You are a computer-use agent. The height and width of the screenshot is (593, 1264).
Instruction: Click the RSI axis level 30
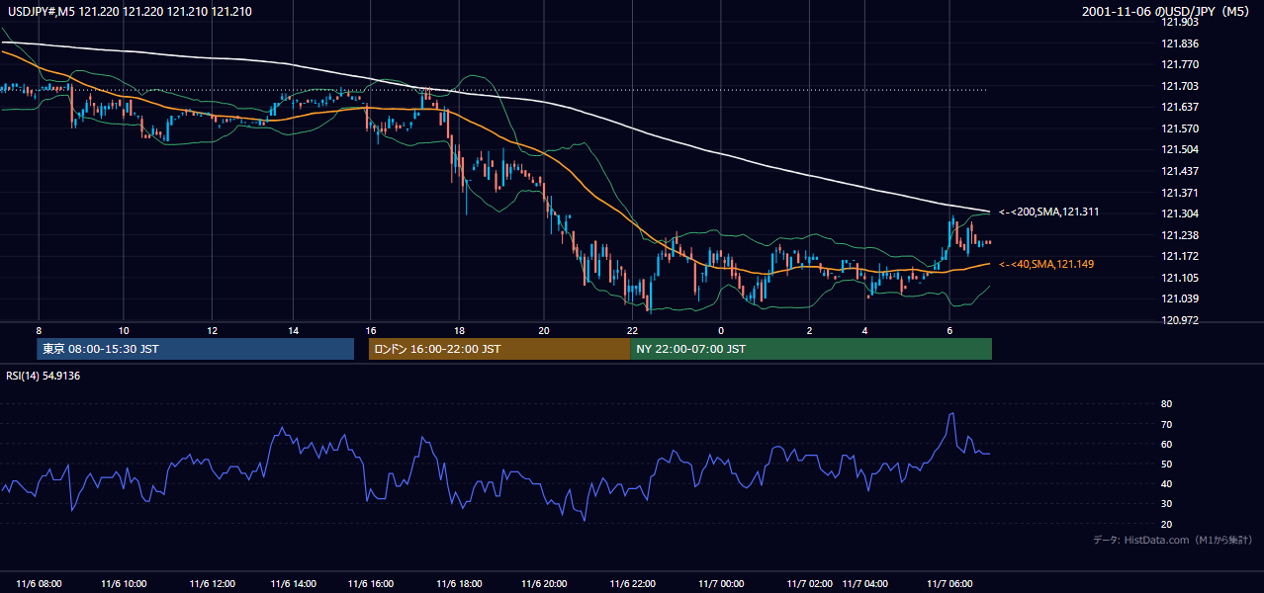pos(1166,504)
